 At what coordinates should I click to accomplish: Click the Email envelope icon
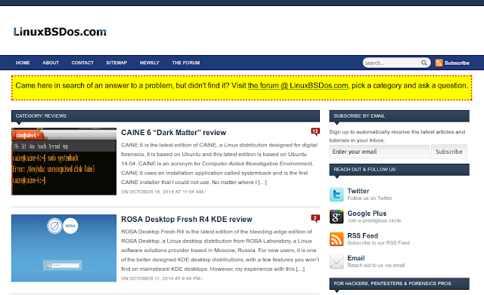[337, 262]
